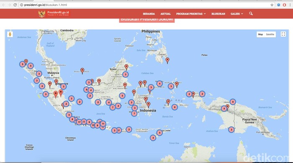
Task: Click the red pin in East Kalimantan
Action: coord(125,86)
